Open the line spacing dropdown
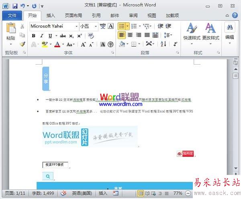This screenshot has height=199, width=241. 168,35
